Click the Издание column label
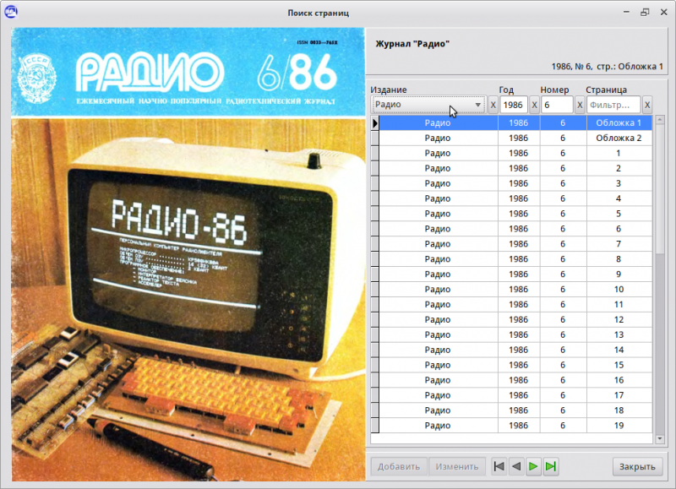This screenshot has height=489, width=676. [389, 90]
